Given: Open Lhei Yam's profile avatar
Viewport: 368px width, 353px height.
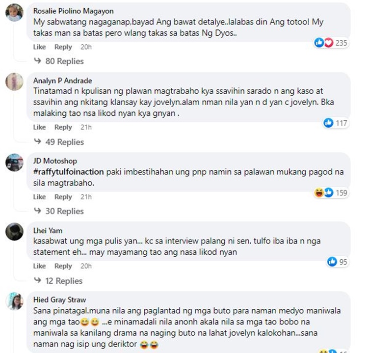Looking at the screenshot, I should [x=14, y=232].
